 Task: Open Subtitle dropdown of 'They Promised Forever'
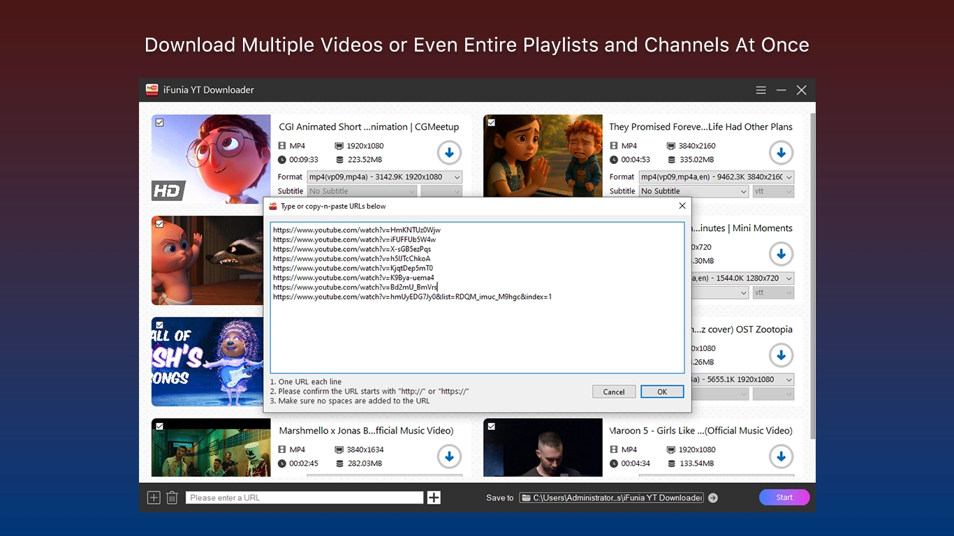(694, 191)
